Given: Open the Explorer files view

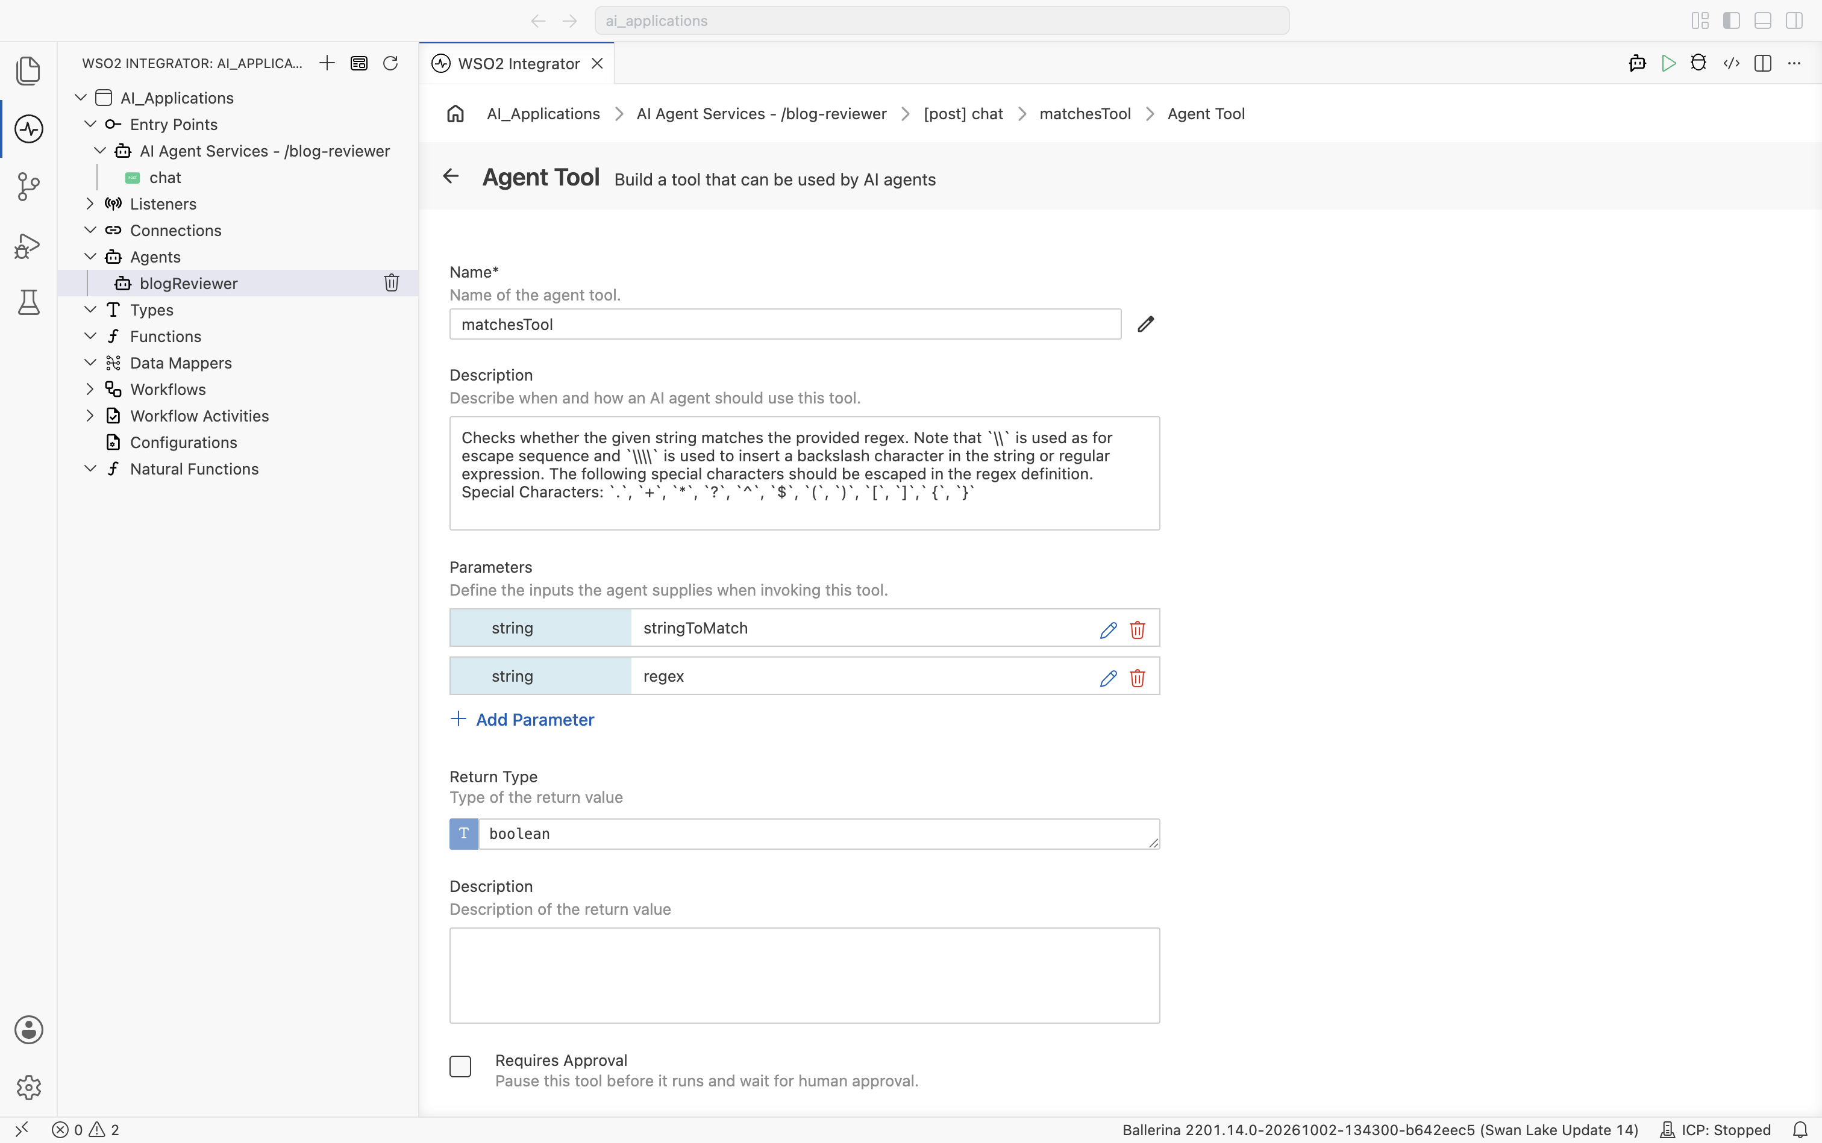Looking at the screenshot, I should click(28, 70).
